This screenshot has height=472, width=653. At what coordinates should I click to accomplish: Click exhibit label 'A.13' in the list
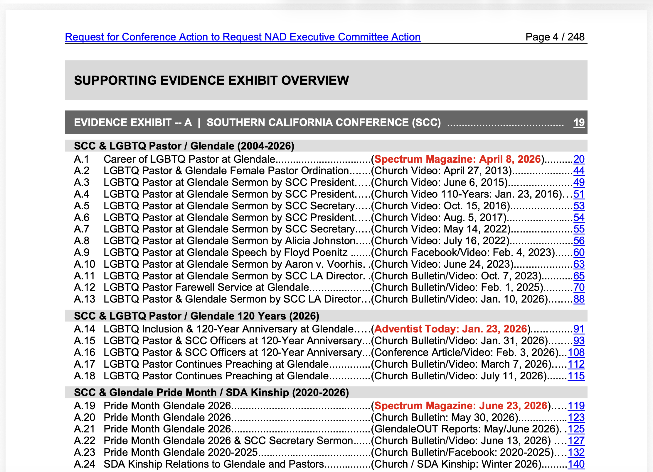[x=85, y=299]
